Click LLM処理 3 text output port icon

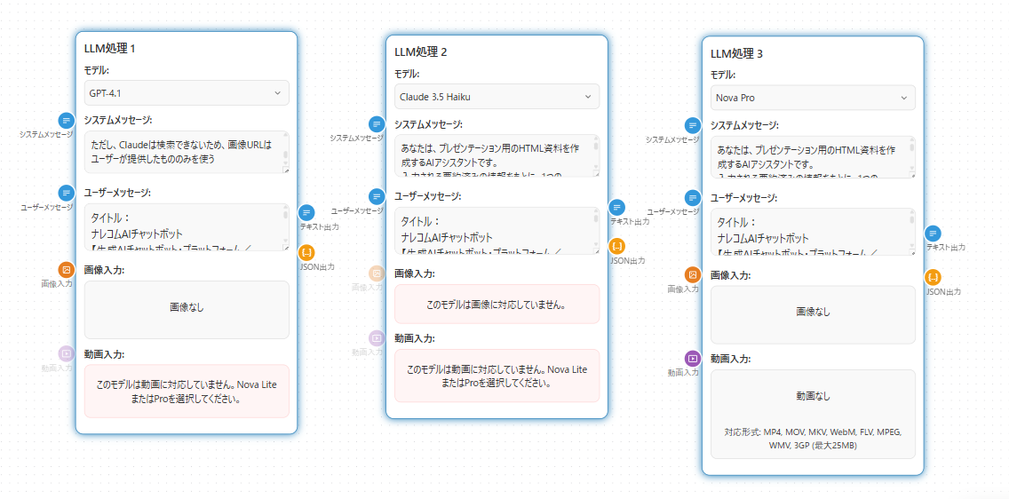click(934, 234)
